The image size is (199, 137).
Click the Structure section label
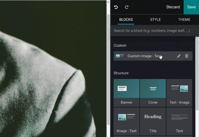[x=121, y=73]
